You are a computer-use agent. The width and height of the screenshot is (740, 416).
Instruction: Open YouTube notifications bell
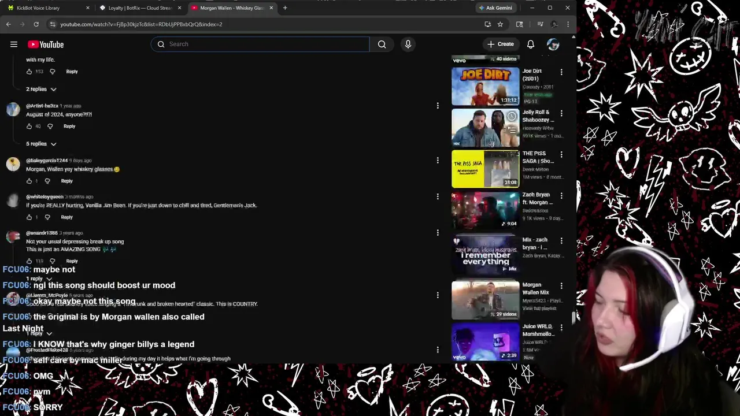pos(531,44)
